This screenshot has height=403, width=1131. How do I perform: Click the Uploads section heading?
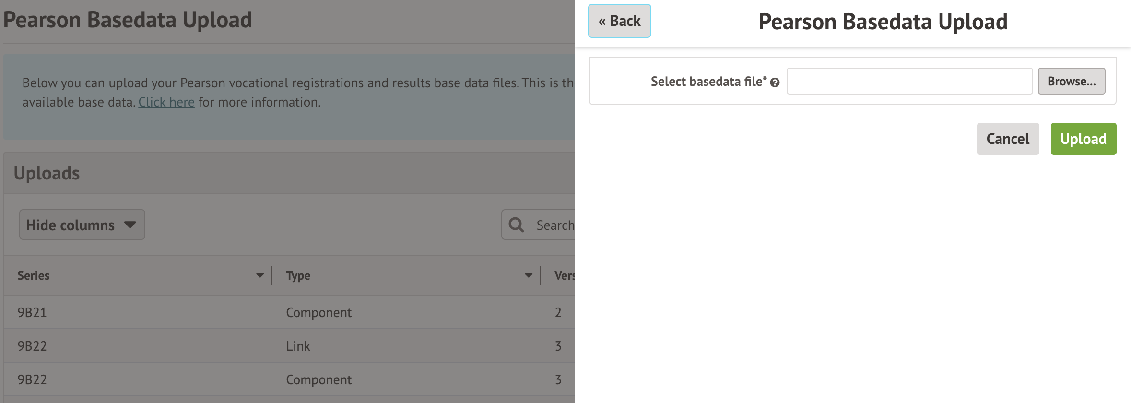[x=47, y=173]
